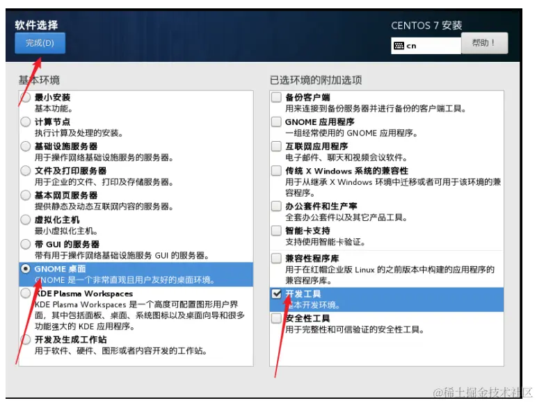Enable the 兼容性程序库 checkbox
Viewport: 537px width, 403px height.
[276, 258]
